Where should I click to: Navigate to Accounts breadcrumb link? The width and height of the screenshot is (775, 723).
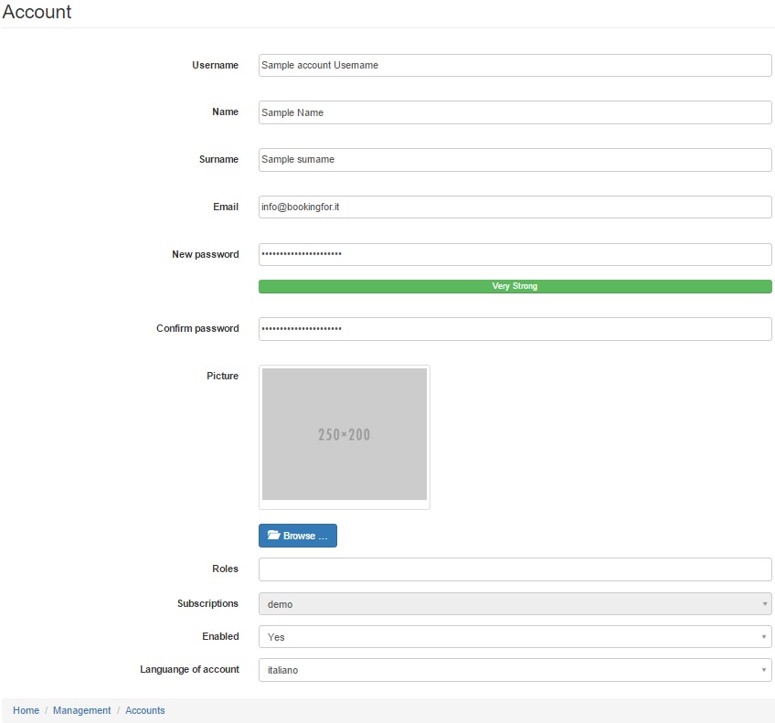point(144,710)
